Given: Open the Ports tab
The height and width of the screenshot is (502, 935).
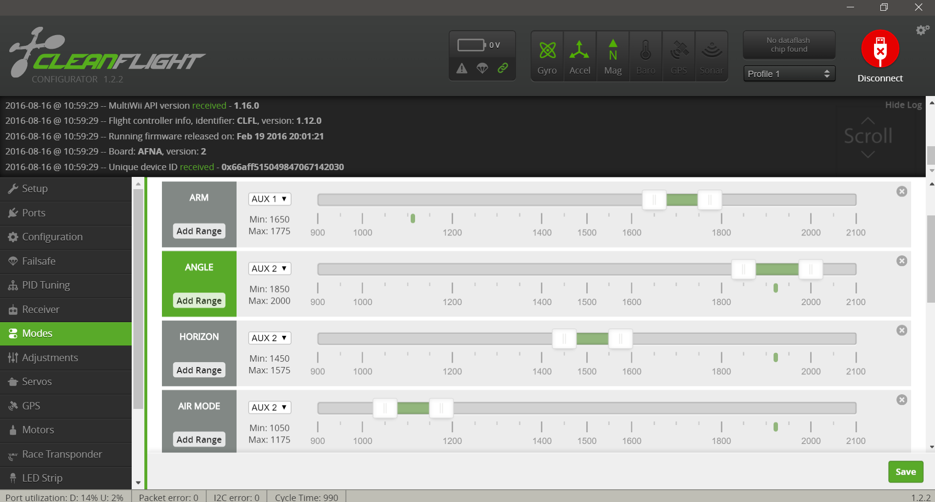Looking at the screenshot, I should (x=66, y=213).
